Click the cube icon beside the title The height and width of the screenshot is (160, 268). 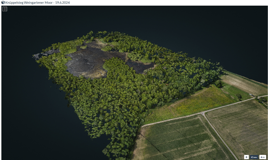point(3,2)
